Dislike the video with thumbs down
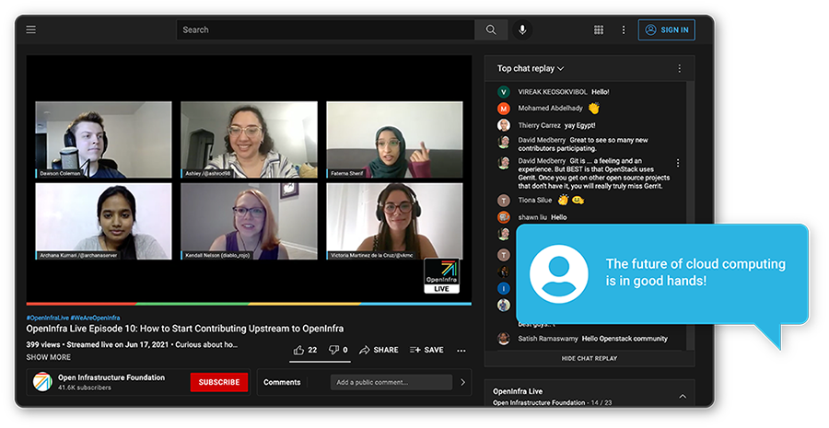The width and height of the screenshot is (829, 428). point(333,350)
